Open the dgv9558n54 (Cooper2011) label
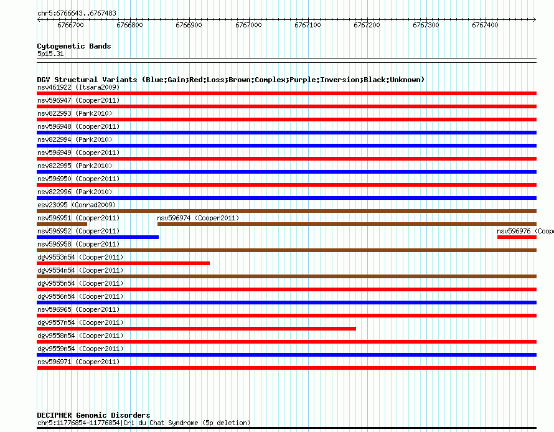 point(80,336)
